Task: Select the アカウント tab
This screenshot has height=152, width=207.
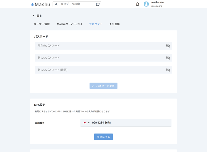Action: pos(96,24)
